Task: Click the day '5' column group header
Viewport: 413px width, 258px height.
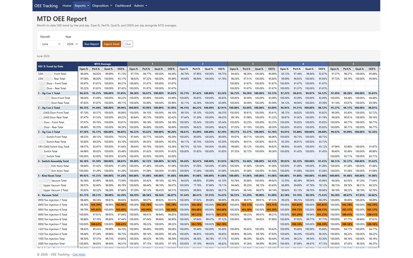Action: [353, 64]
